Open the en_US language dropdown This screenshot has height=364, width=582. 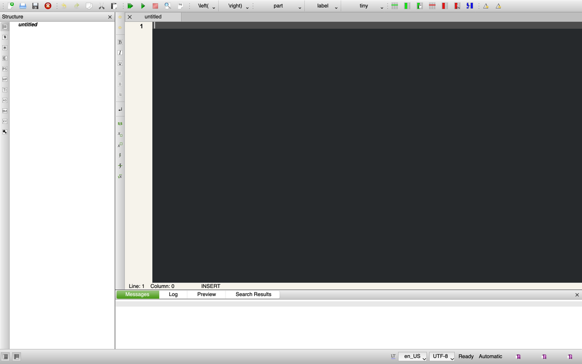[x=413, y=356]
